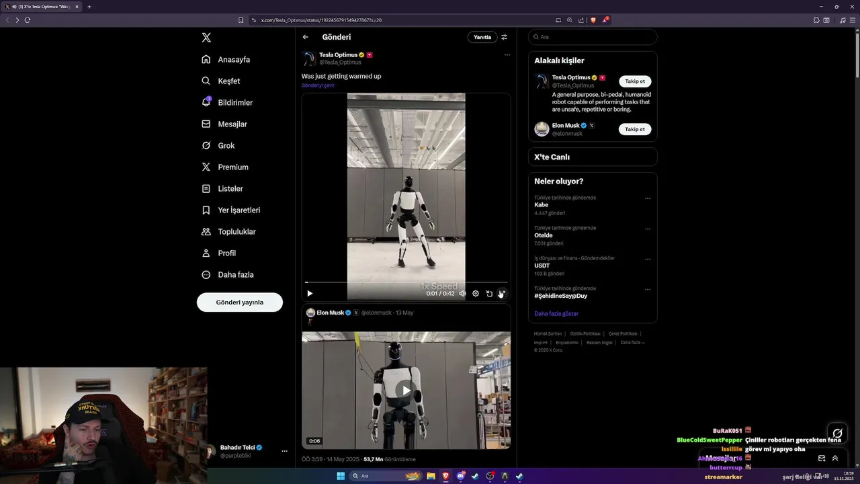Open Tesla Optimus profile in Alakalı kişiler
860x484 pixels.
(x=571, y=77)
